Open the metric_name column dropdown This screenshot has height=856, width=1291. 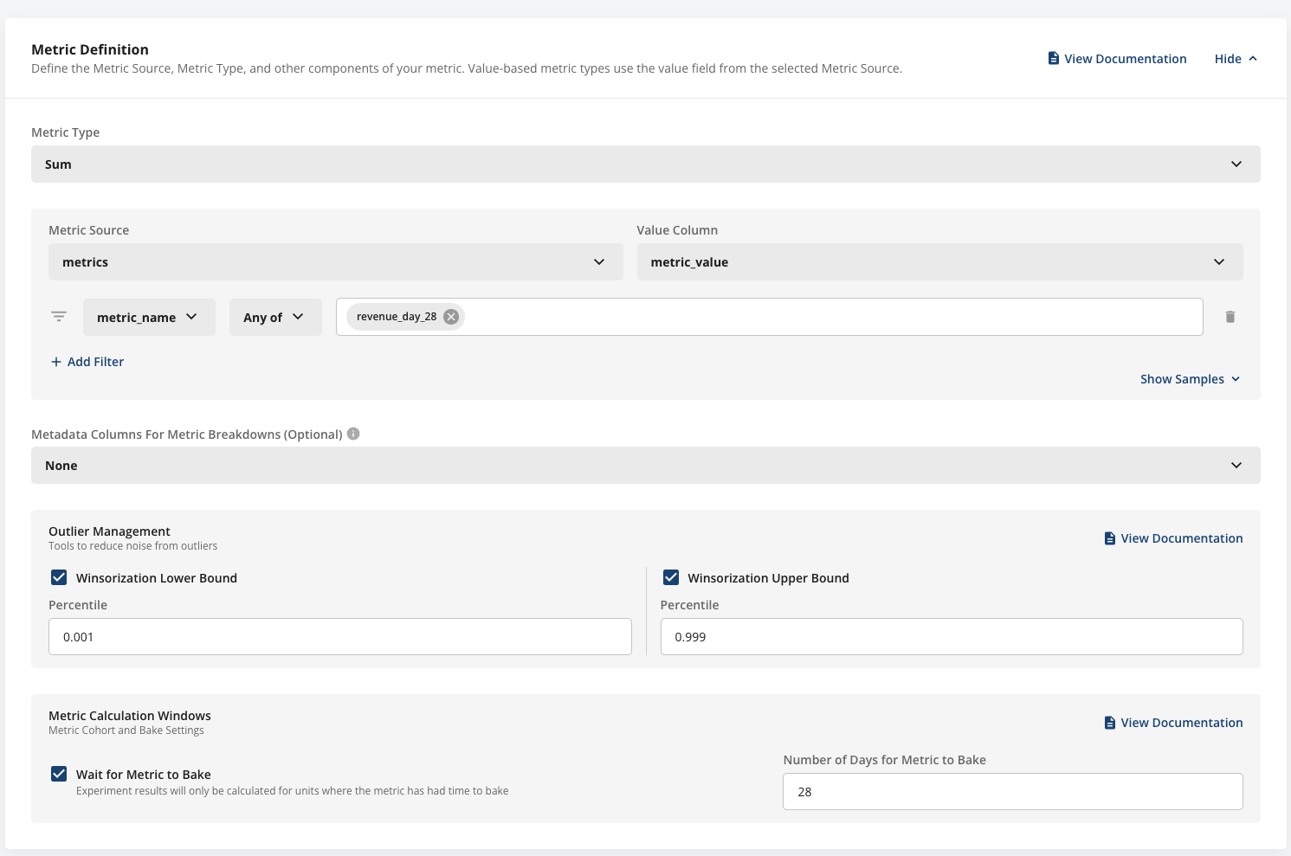149,318
